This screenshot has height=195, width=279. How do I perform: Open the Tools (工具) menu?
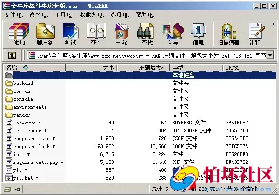[64, 15]
